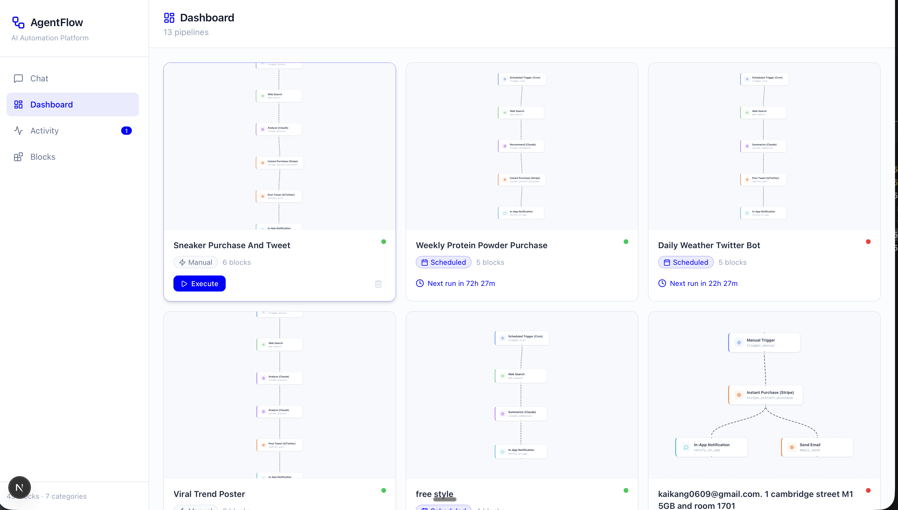The height and width of the screenshot is (510, 898).
Task: Execute Sneaker Purchase And Tweet pipeline
Action: pos(199,283)
